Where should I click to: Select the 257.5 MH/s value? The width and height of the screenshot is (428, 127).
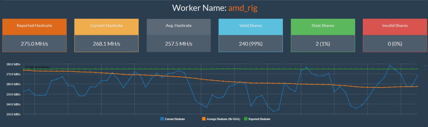tap(179, 44)
